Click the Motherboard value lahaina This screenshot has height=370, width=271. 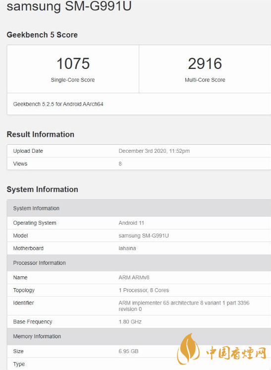point(127,248)
